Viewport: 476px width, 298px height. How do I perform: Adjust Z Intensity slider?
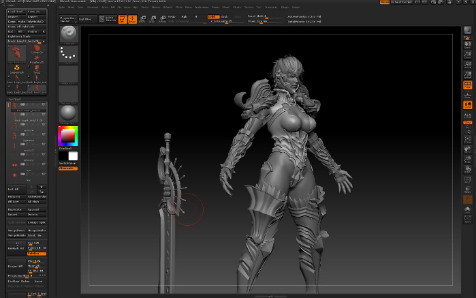pyautogui.click(x=226, y=21)
